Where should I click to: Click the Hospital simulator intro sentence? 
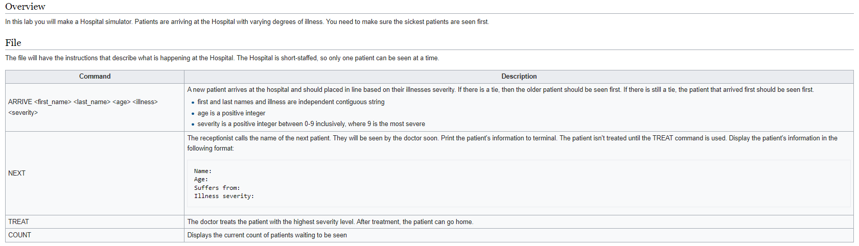[247, 22]
